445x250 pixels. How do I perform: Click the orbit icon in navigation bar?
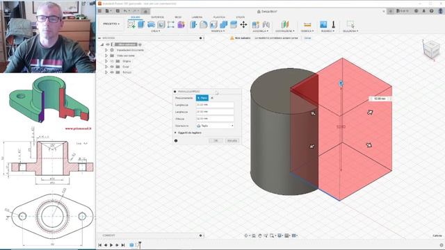tap(246, 235)
